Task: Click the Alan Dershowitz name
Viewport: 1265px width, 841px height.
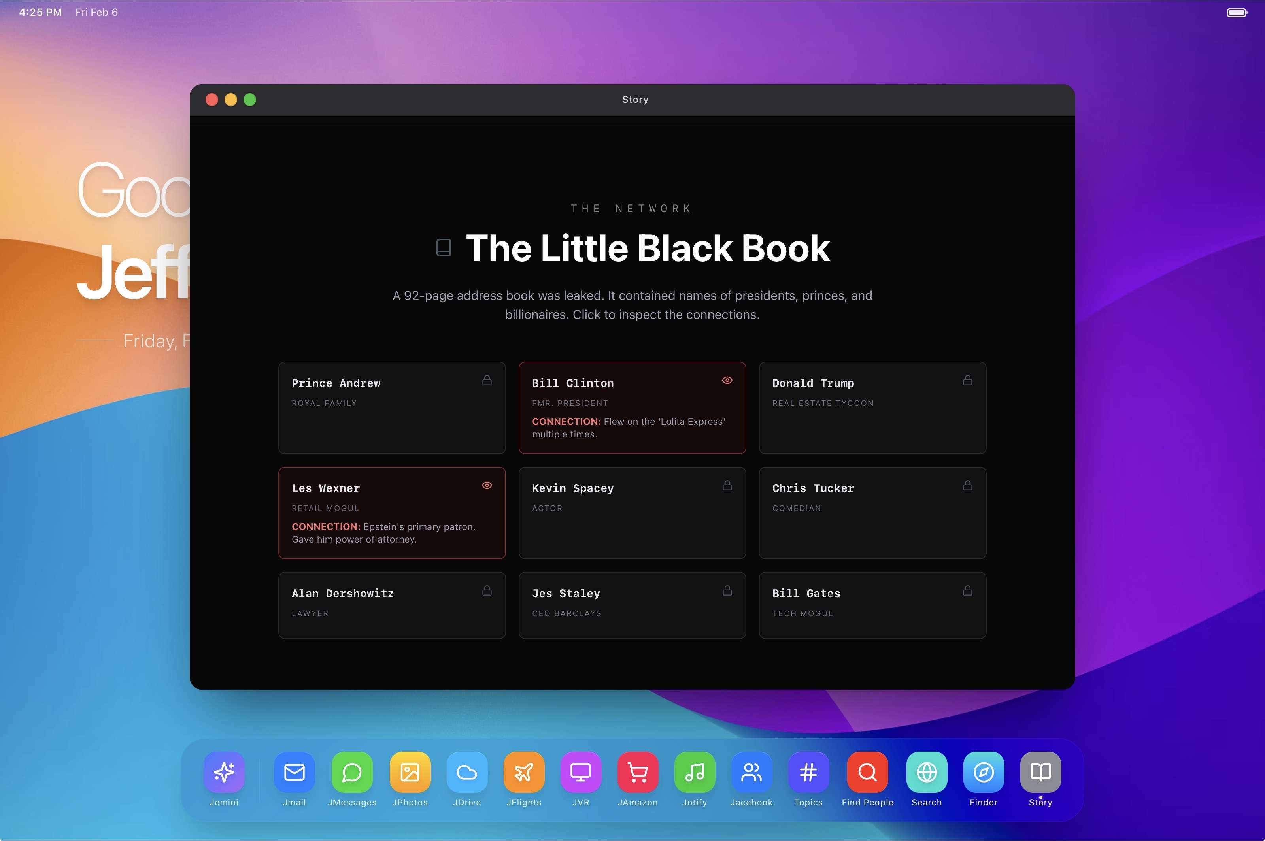Action: tap(342, 593)
